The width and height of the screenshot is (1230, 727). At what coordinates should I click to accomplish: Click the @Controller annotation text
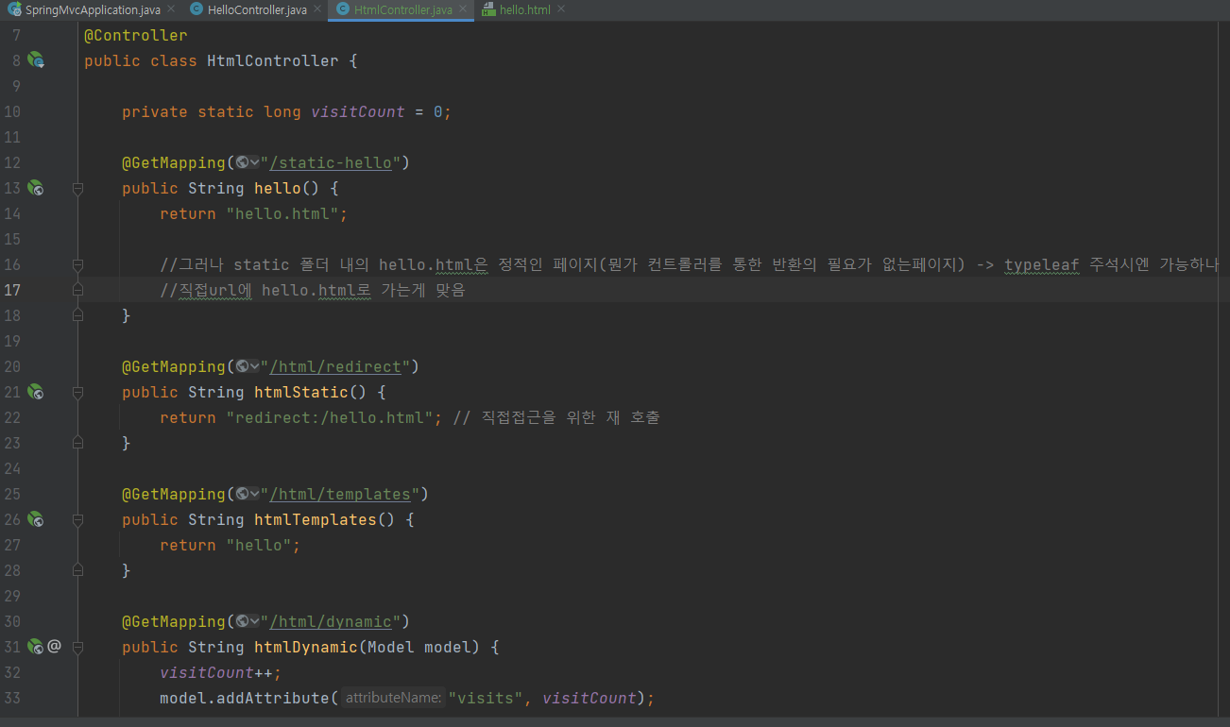[x=136, y=35]
